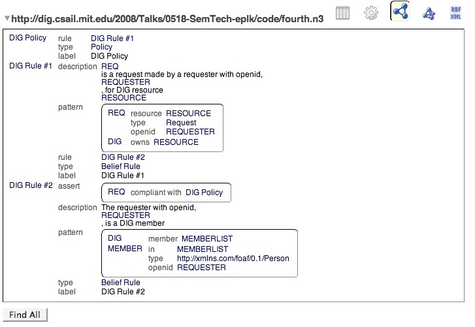The width and height of the screenshot is (475, 327).
Task: Collapse the fourth.n3 document triangle
Action: 7,18
